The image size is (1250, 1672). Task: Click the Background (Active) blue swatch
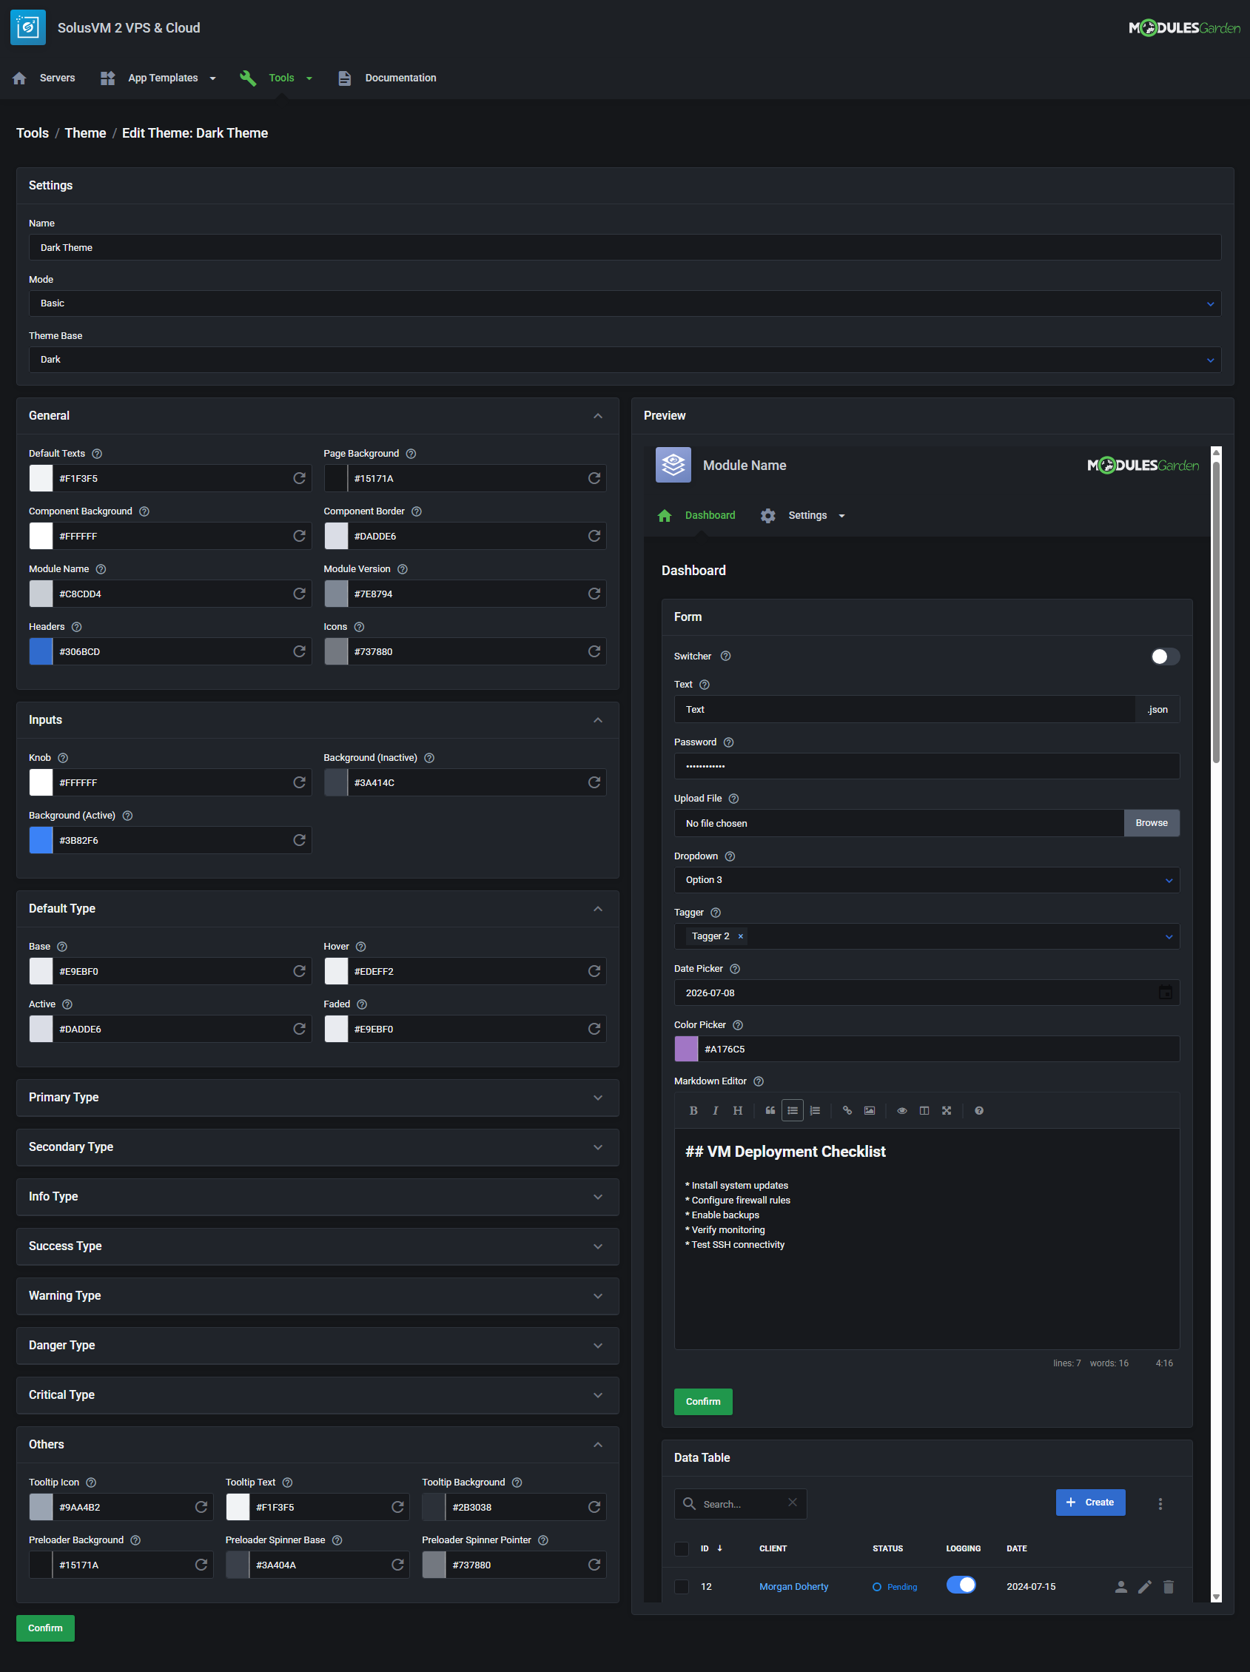tap(41, 841)
